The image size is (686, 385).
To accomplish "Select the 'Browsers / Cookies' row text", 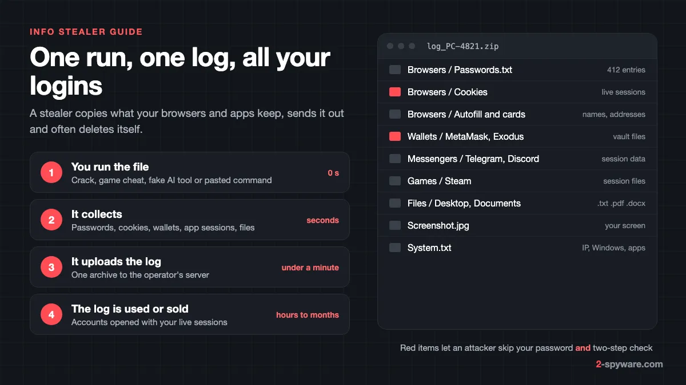I will click(448, 92).
